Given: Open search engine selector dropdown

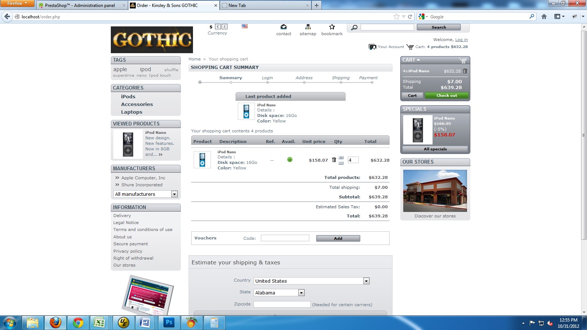Looking at the screenshot, I should click(x=424, y=16).
